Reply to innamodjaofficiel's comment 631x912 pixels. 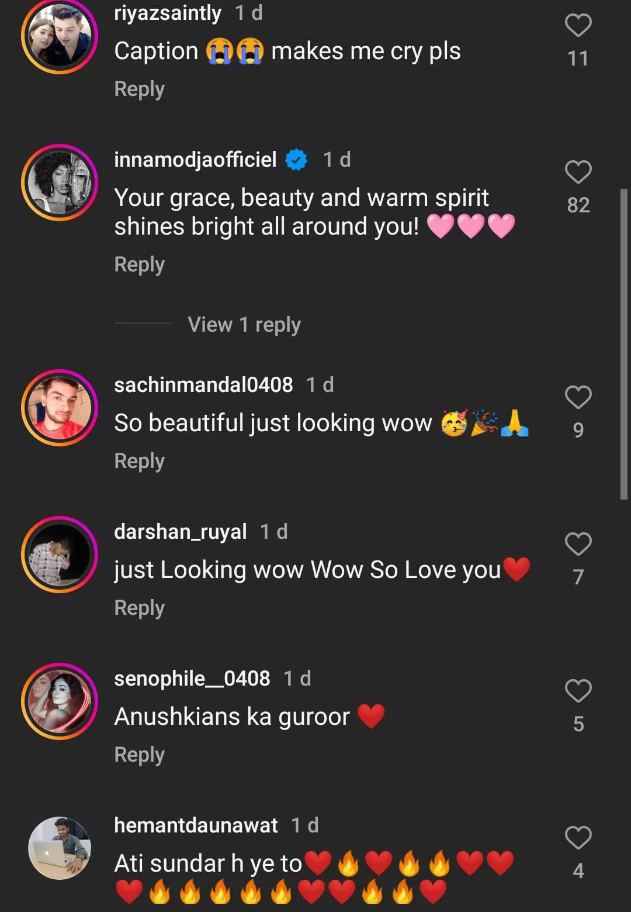click(139, 264)
